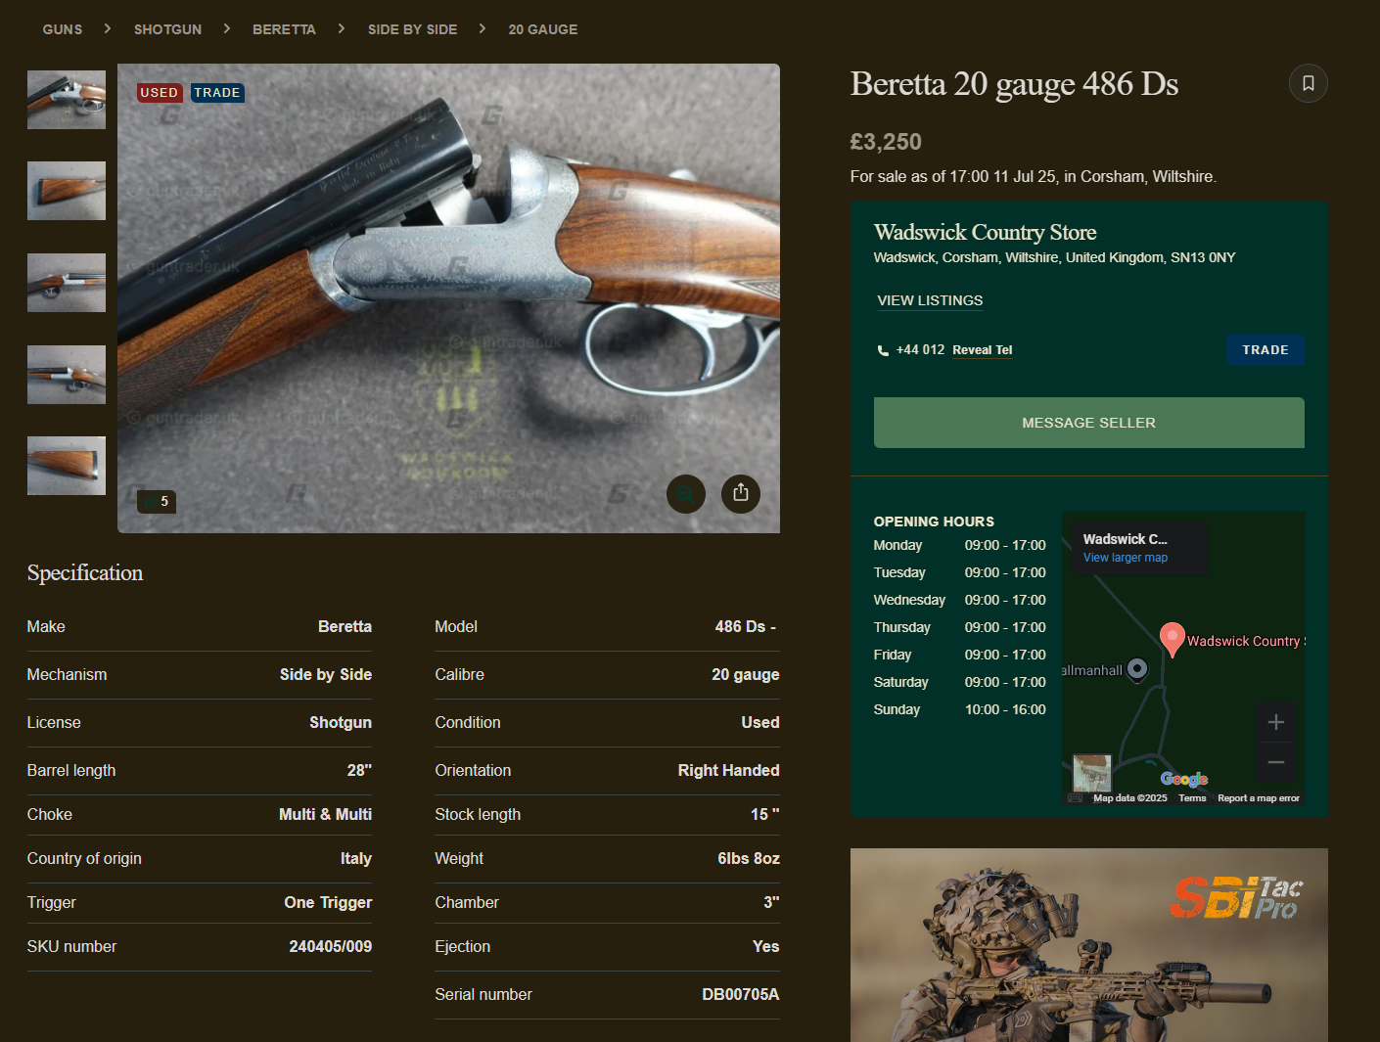The height and width of the screenshot is (1042, 1380).
Task: Select first gun thumbnail image
Action: point(67,100)
